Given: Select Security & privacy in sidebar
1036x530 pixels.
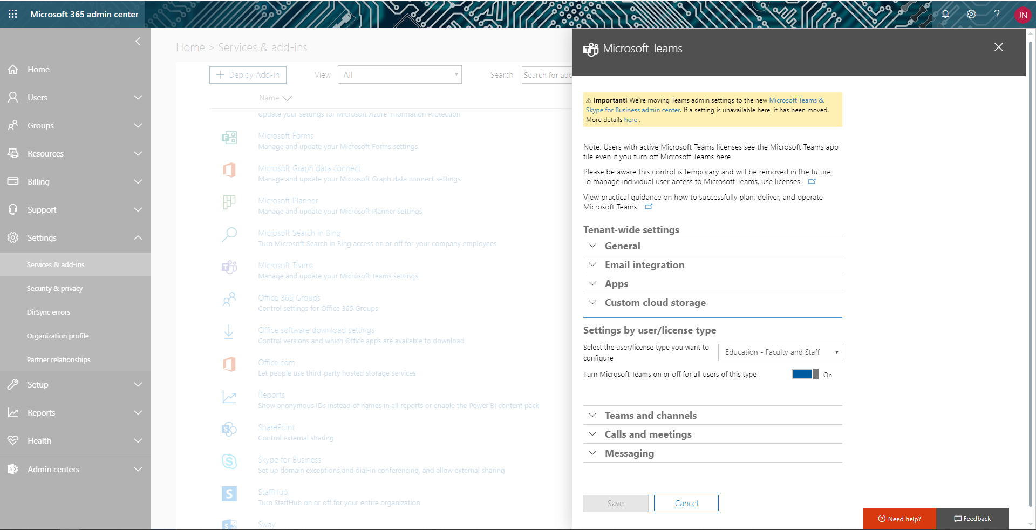Looking at the screenshot, I should (x=76, y=288).
